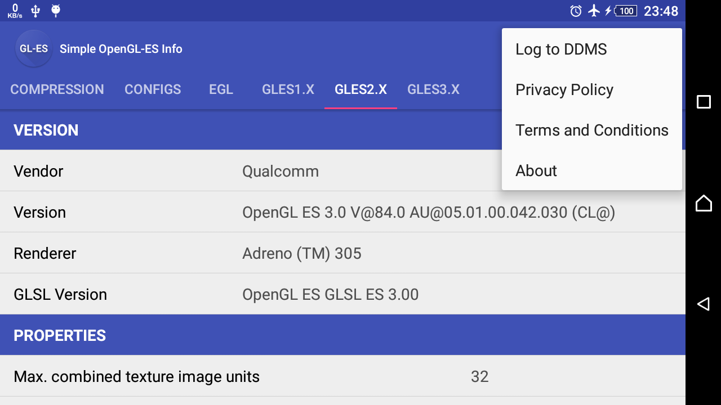This screenshot has width=721, height=405.
Task: Open the About menu item
Action: click(536, 171)
